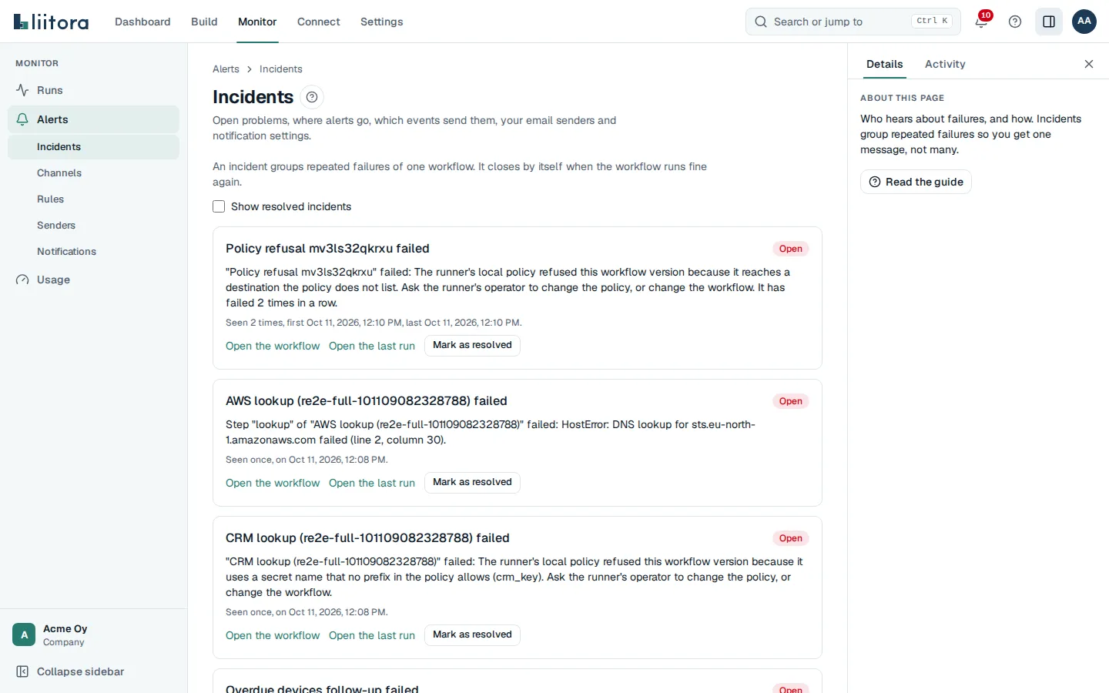
Task: Click the "CRM lookup (re2e-full-101109082328788) failed" title
Action: tap(367, 538)
